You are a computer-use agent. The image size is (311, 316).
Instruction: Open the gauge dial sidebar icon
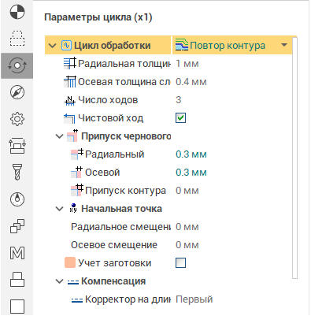(x=17, y=199)
